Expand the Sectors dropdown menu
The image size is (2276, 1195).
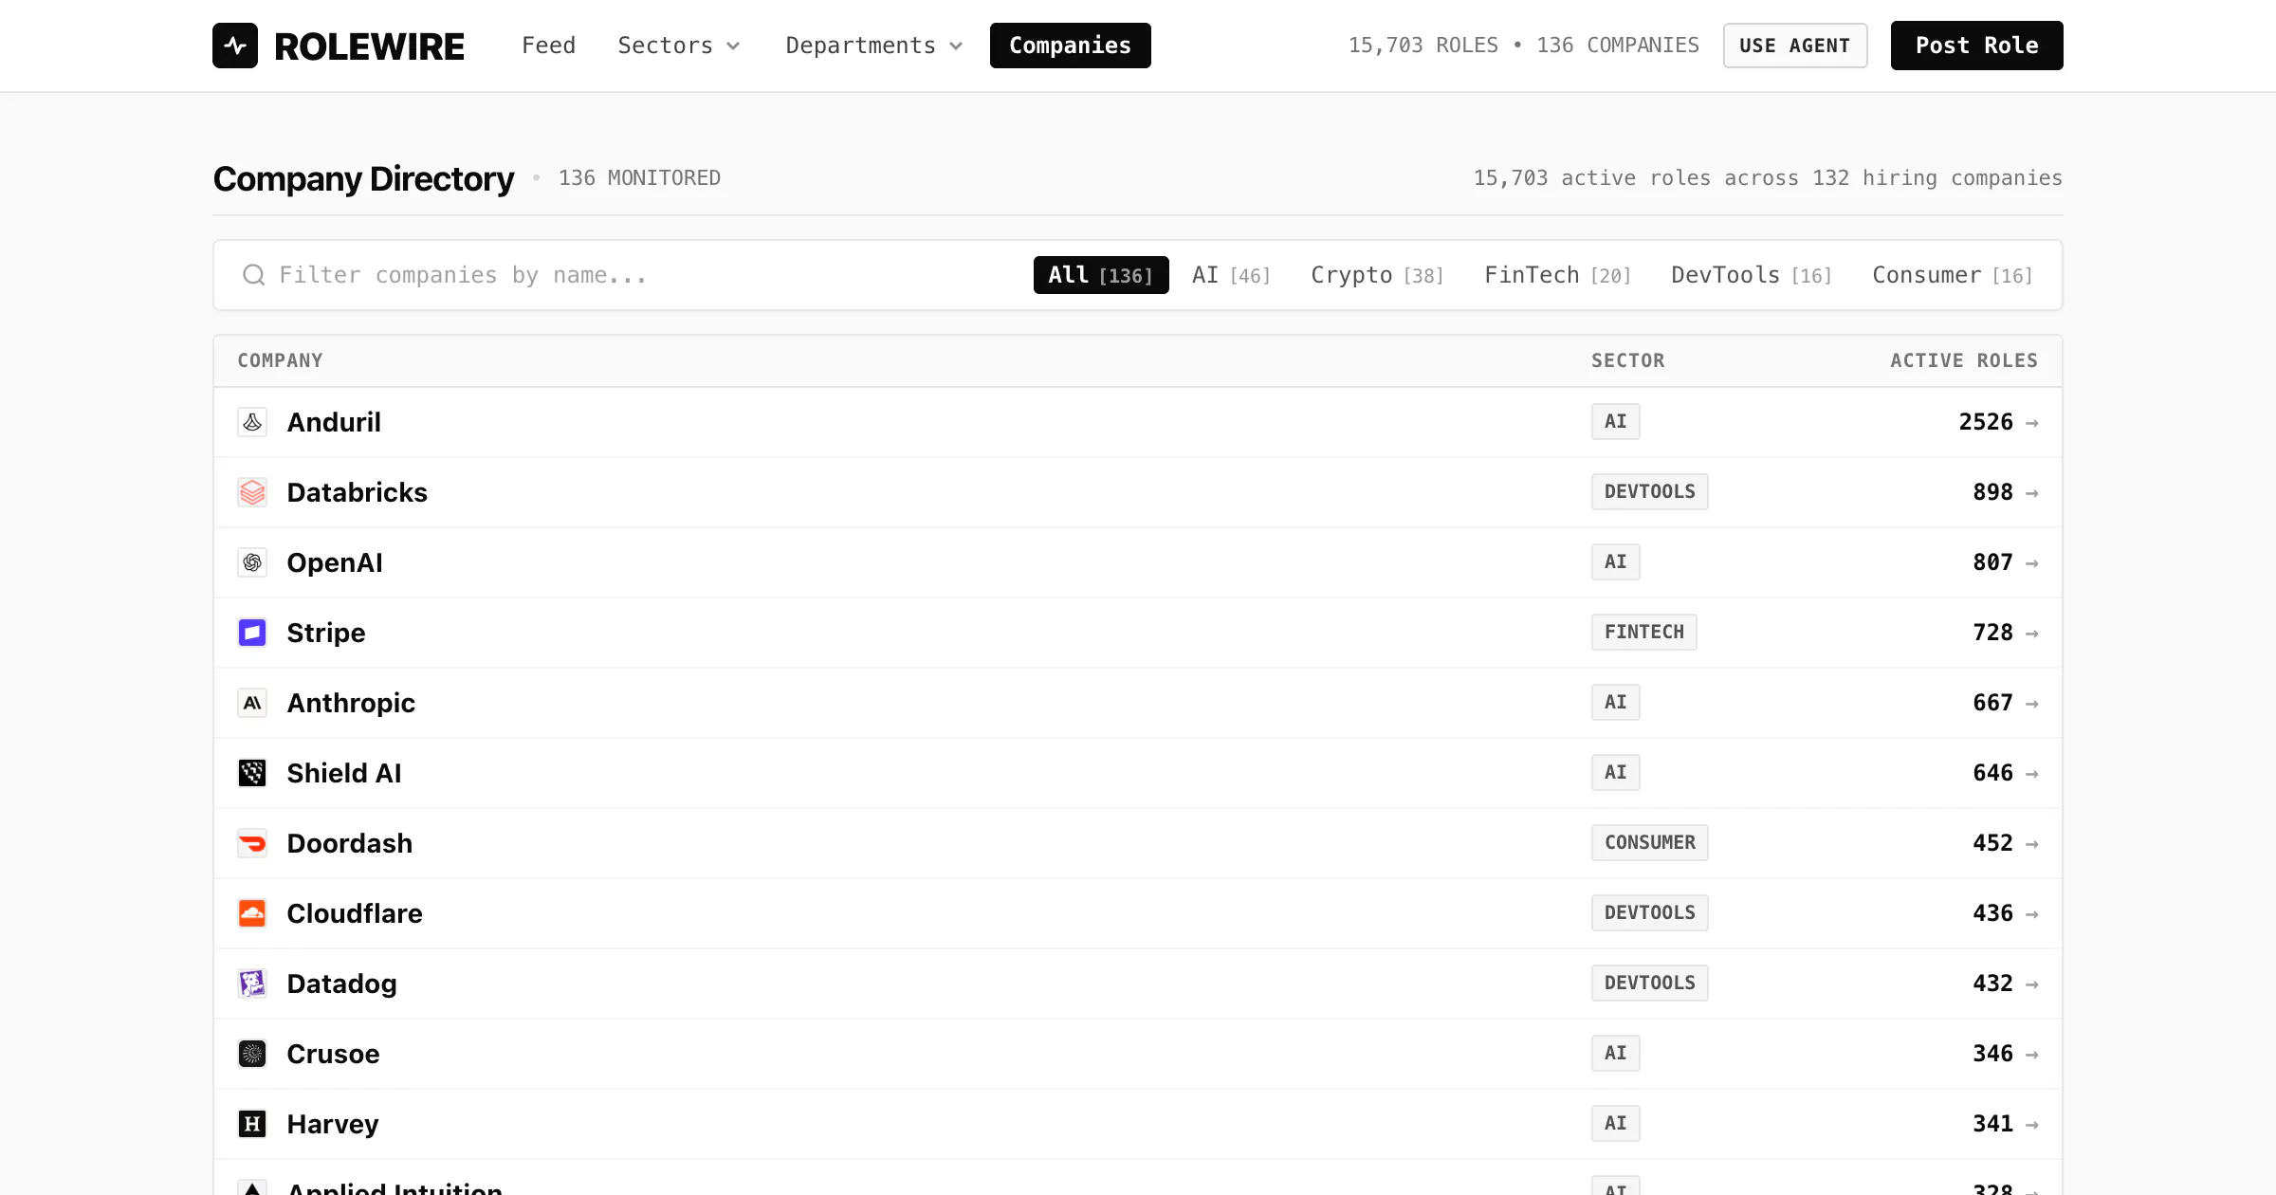tap(679, 46)
